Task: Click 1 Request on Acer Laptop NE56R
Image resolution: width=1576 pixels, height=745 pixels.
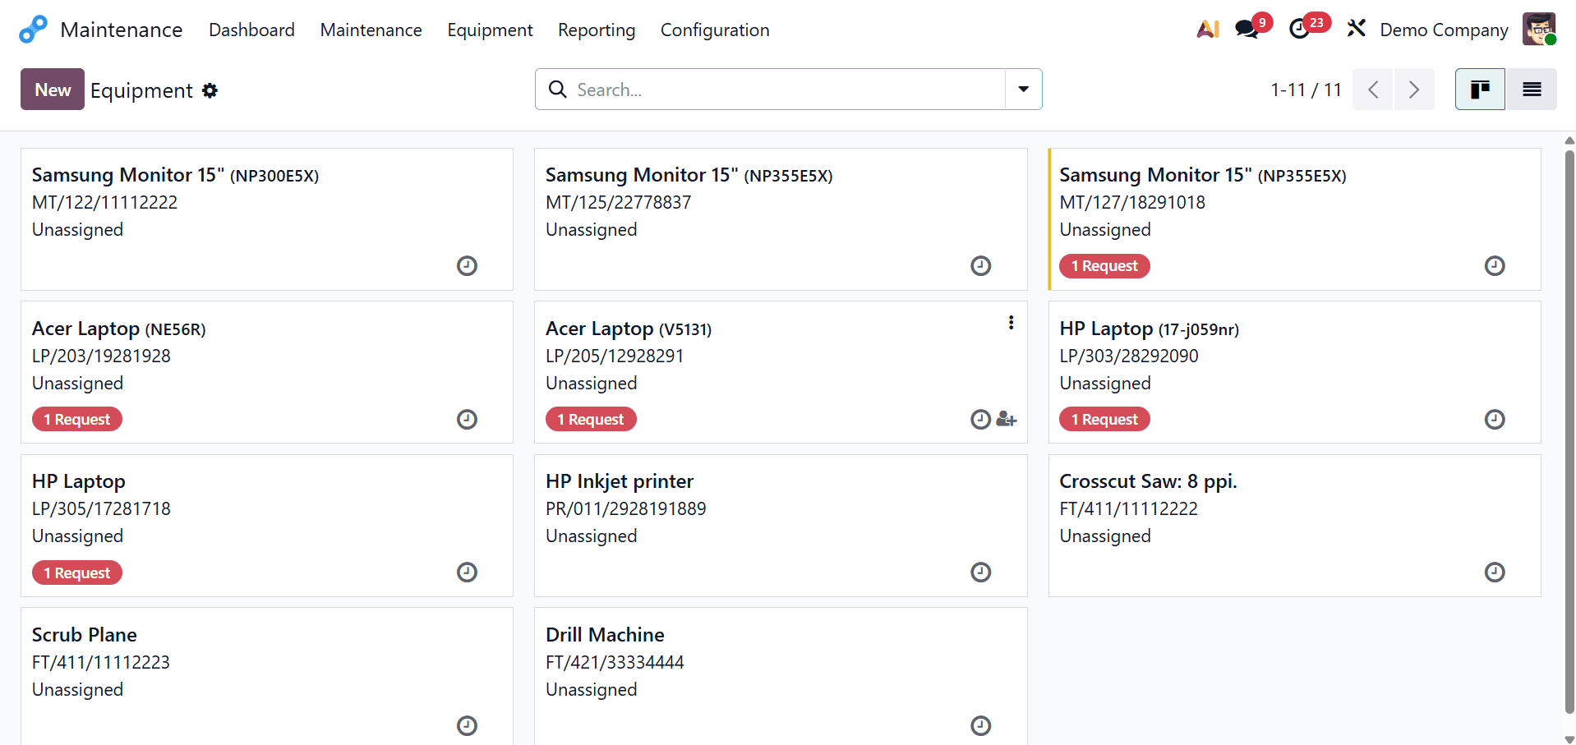Action: pos(77,420)
